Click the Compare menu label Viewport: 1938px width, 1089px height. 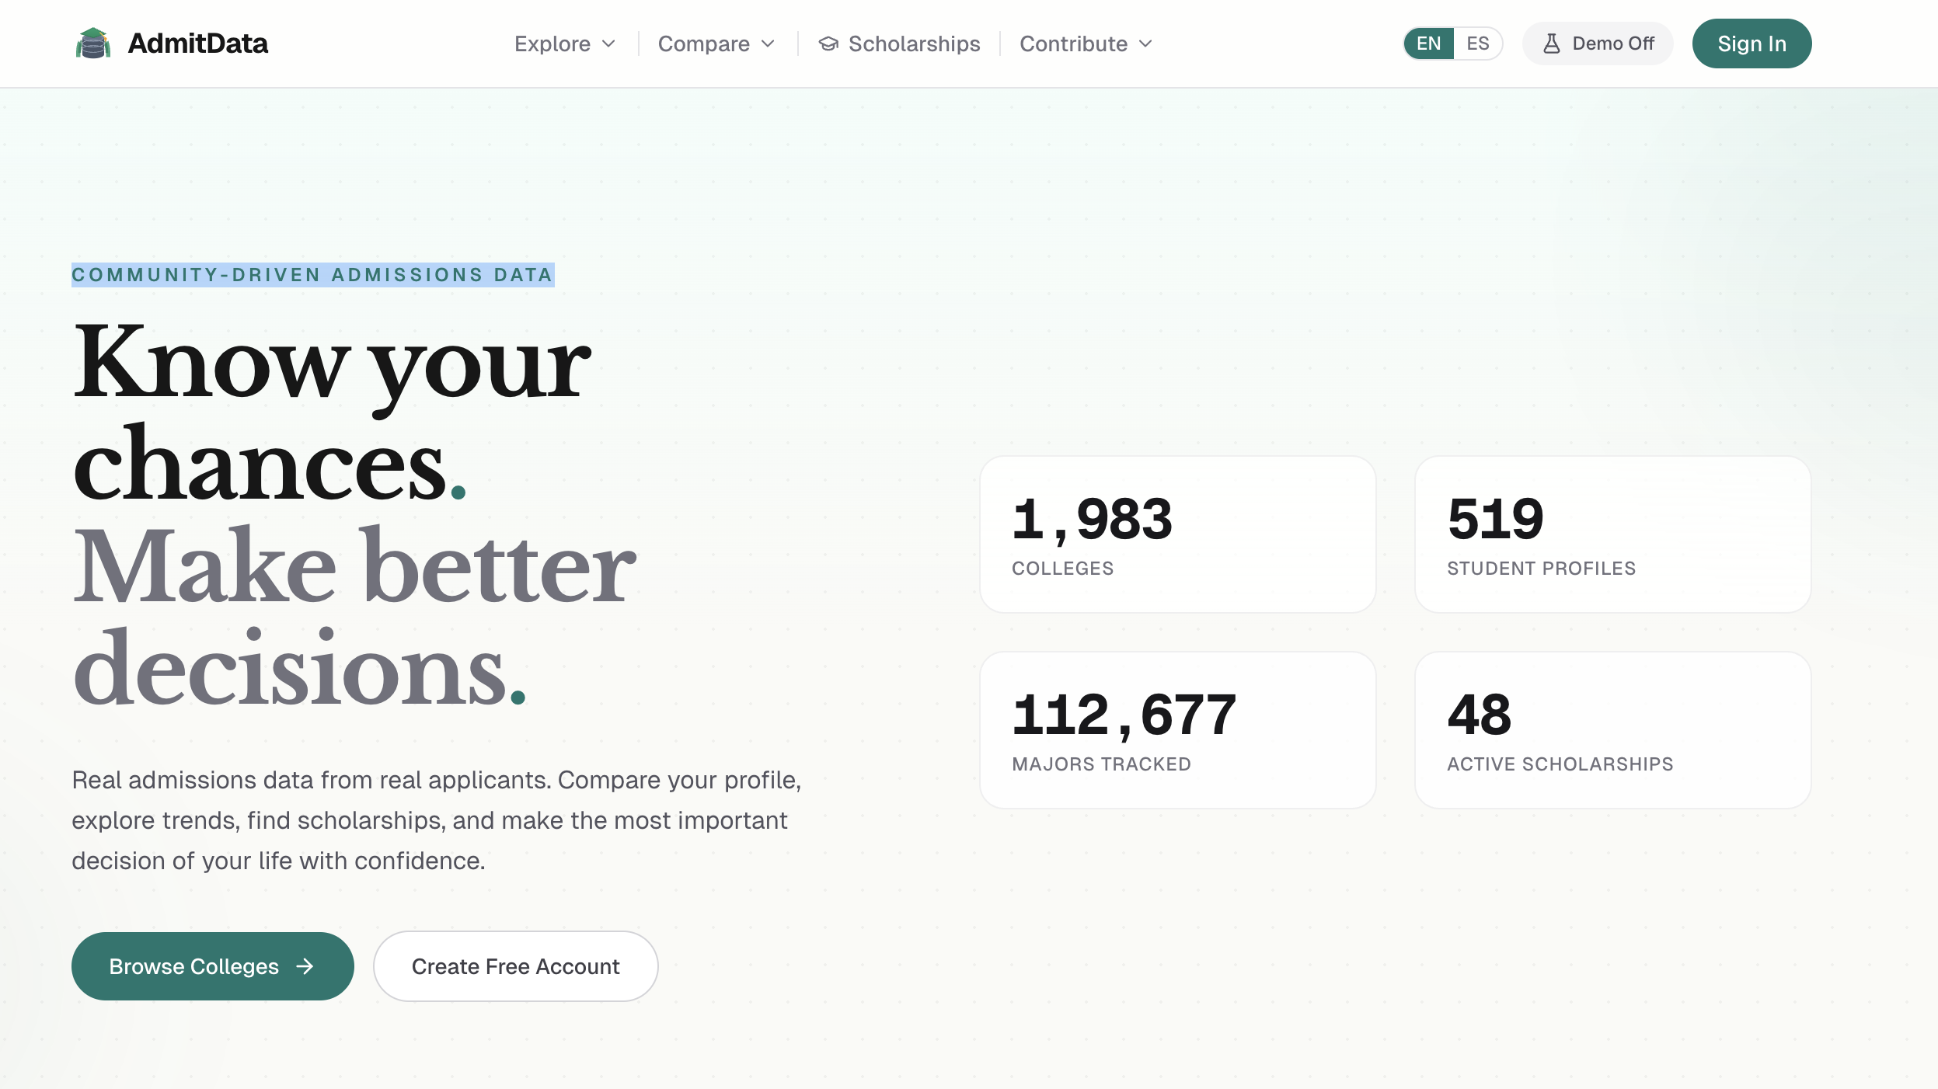point(703,43)
